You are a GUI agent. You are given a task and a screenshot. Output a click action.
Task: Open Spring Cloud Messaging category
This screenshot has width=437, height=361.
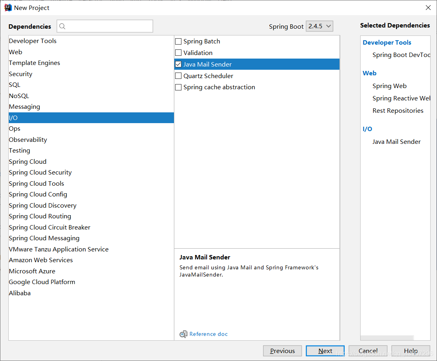pos(91,238)
